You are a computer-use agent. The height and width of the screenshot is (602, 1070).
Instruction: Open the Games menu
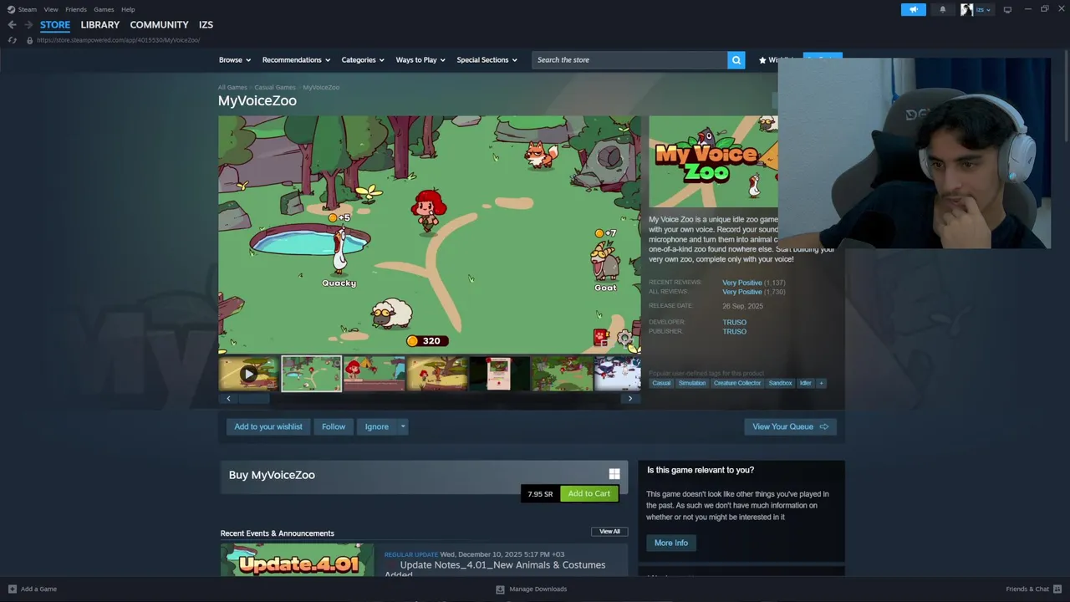(x=104, y=9)
